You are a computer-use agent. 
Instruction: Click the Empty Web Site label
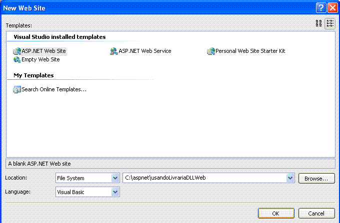(40, 59)
